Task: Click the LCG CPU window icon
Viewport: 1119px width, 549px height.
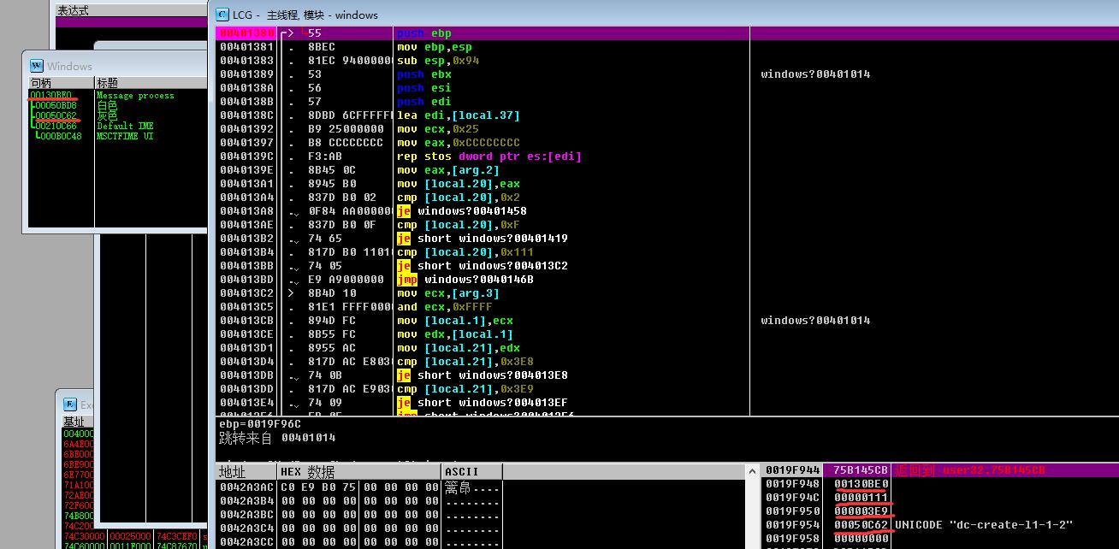Action: [222, 15]
